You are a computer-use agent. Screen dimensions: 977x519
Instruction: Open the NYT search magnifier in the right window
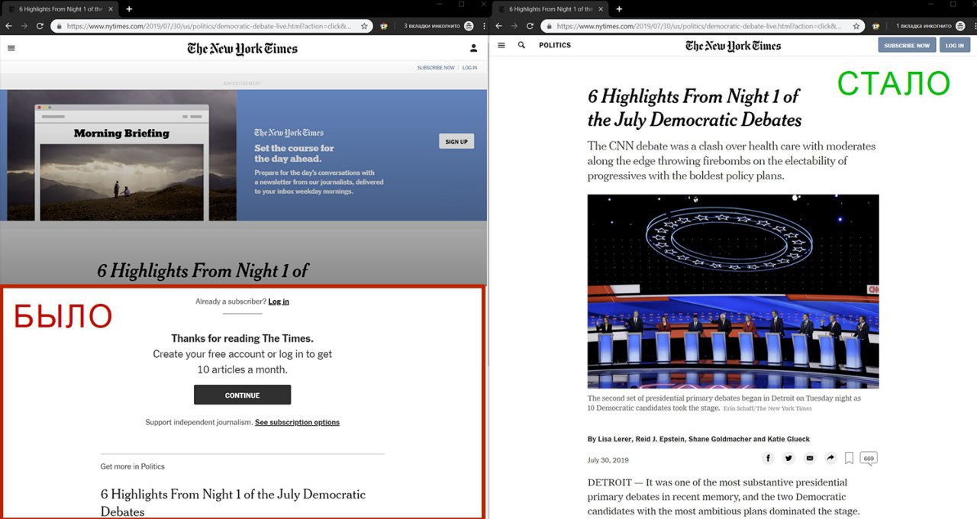click(521, 45)
